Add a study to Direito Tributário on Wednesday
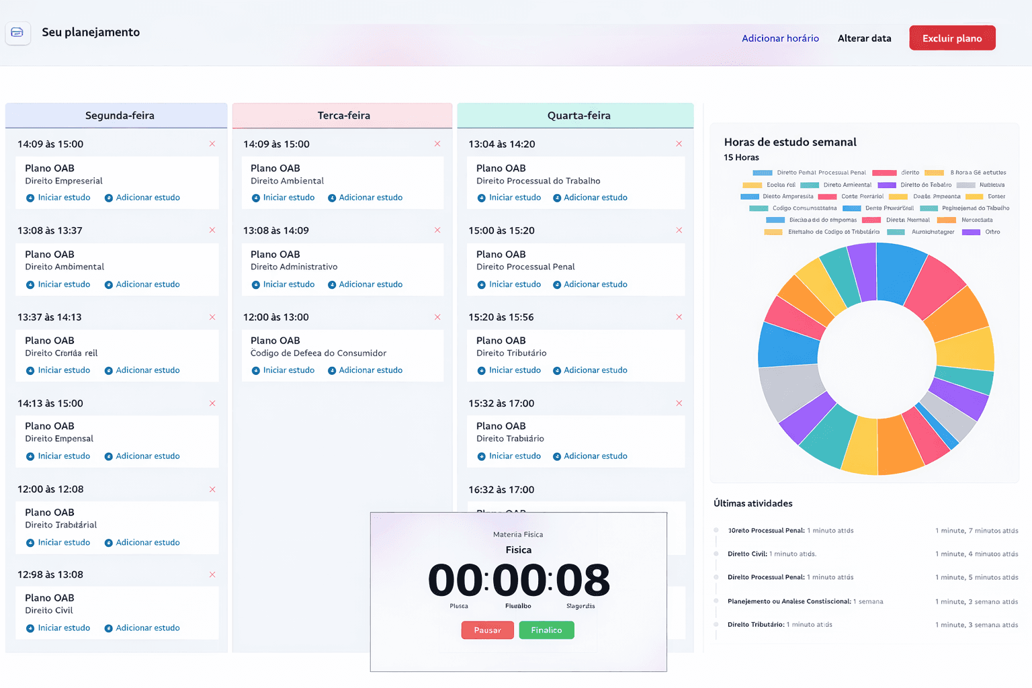The height and width of the screenshot is (688, 1032). (590, 370)
